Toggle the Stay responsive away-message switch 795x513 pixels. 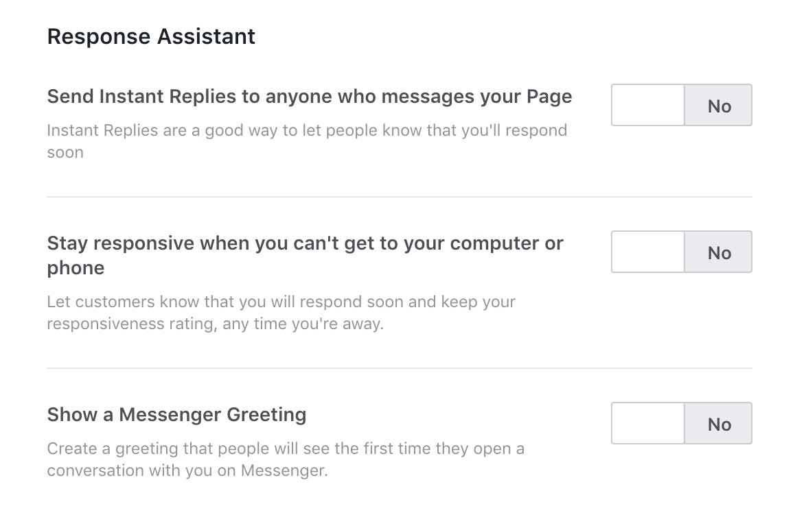tap(681, 252)
